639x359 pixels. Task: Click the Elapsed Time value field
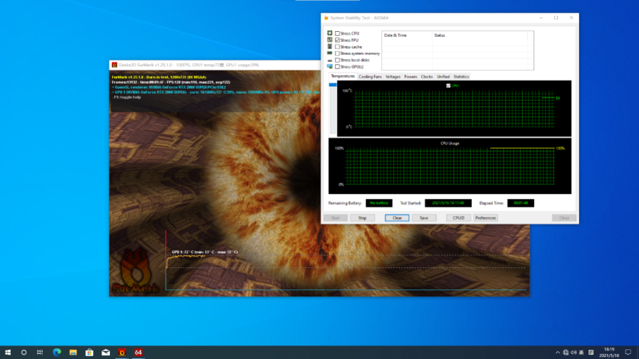(520, 203)
